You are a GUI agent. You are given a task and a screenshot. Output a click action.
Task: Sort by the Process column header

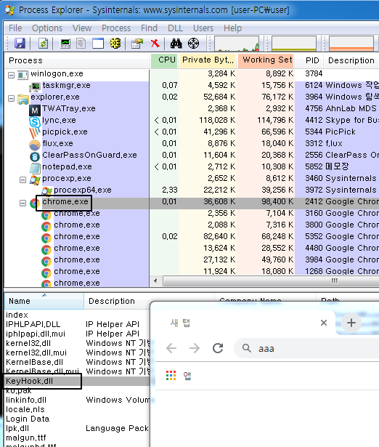tap(77, 60)
